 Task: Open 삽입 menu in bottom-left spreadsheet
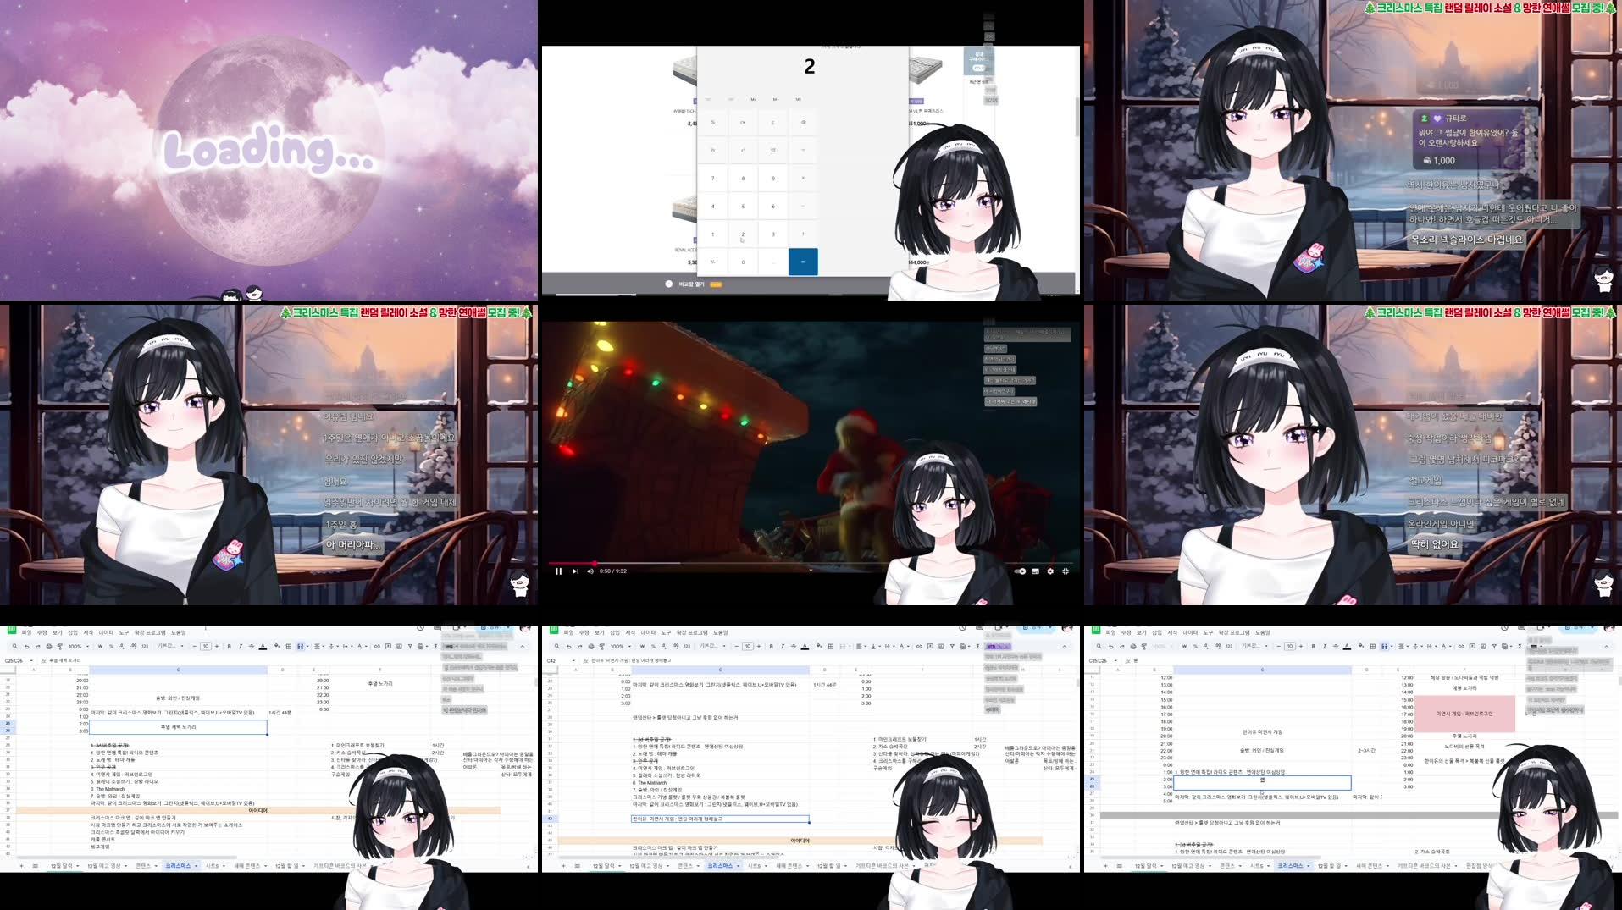click(73, 632)
